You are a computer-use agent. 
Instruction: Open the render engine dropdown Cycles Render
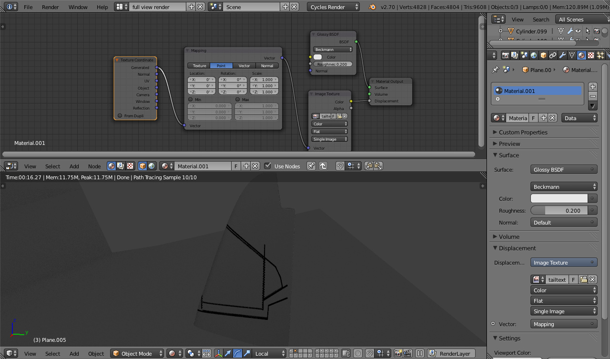point(334,7)
